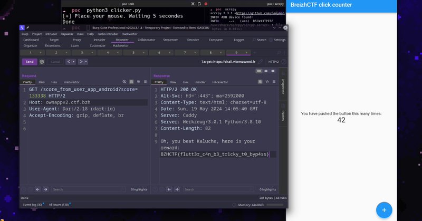The height and width of the screenshot is (221, 422).
Task: Go back to previous request in history
Action: point(69,62)
